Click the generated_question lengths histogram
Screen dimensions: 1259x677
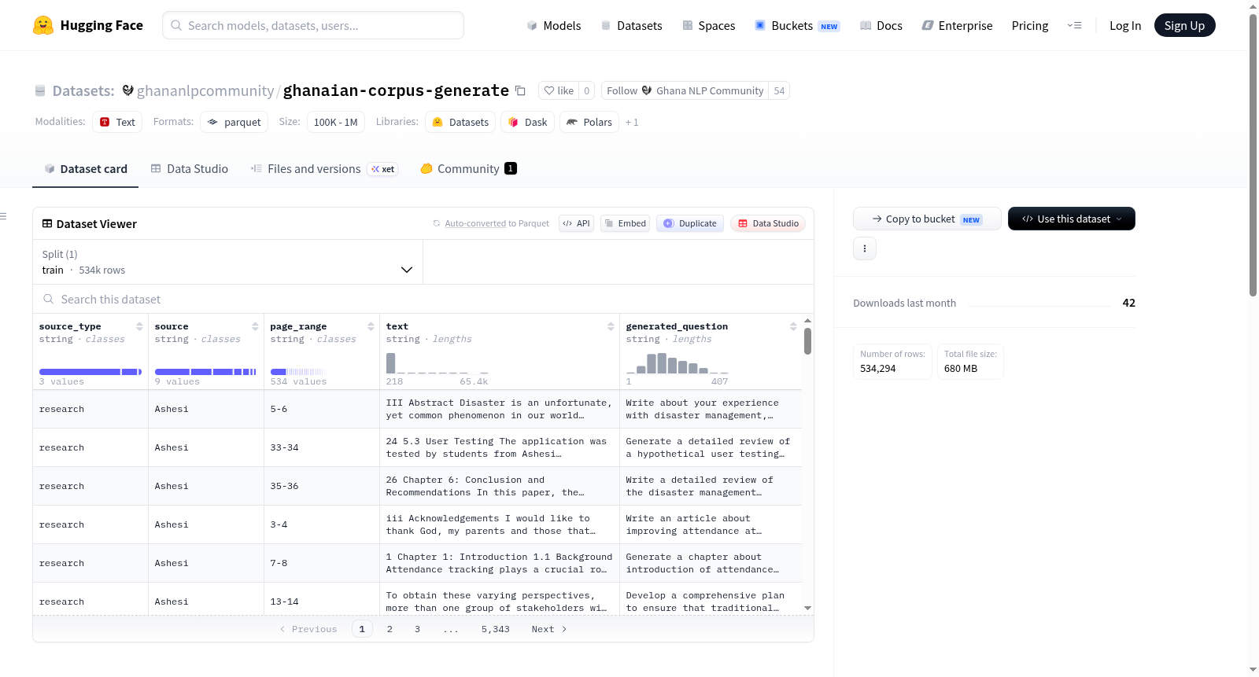pos(677,363)
